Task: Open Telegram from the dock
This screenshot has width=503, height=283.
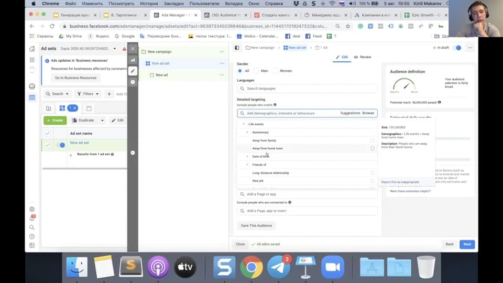Action: tap(278, 267)
